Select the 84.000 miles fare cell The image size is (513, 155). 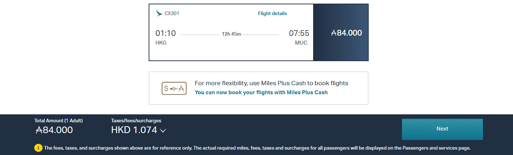coord(341,33)
